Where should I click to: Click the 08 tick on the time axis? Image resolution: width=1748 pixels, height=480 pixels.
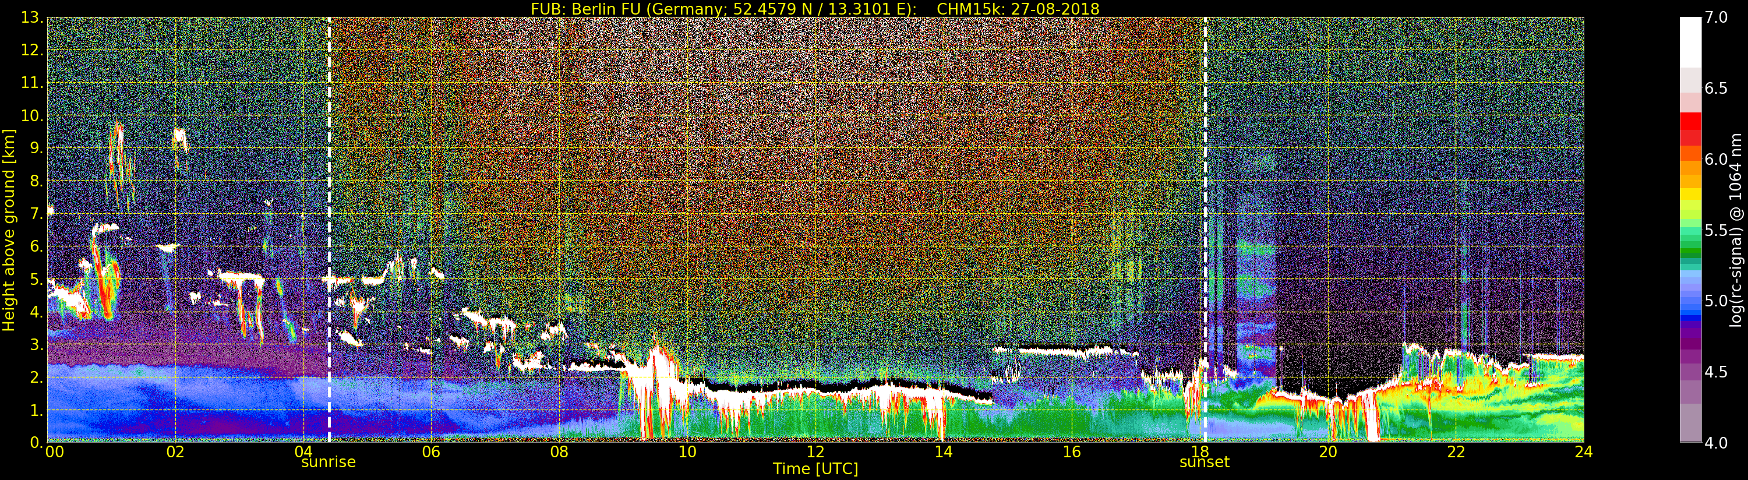(559, 452)
